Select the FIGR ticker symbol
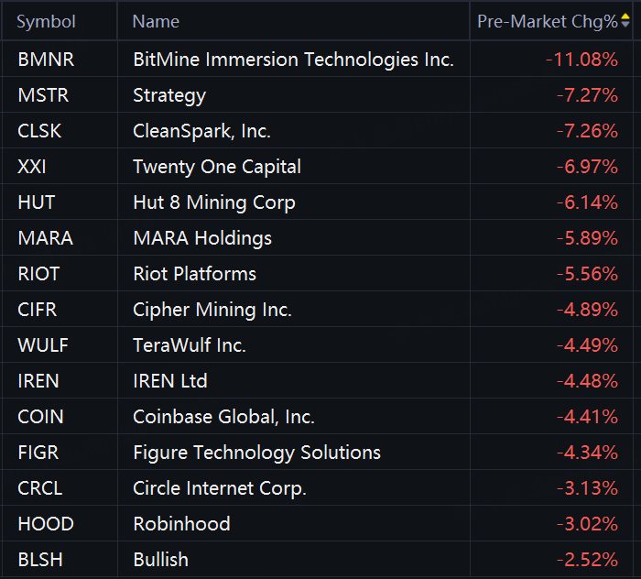Image resolution: width=641 pixels, height=579 pixels. pyautogui.click(x=38, y=453)
